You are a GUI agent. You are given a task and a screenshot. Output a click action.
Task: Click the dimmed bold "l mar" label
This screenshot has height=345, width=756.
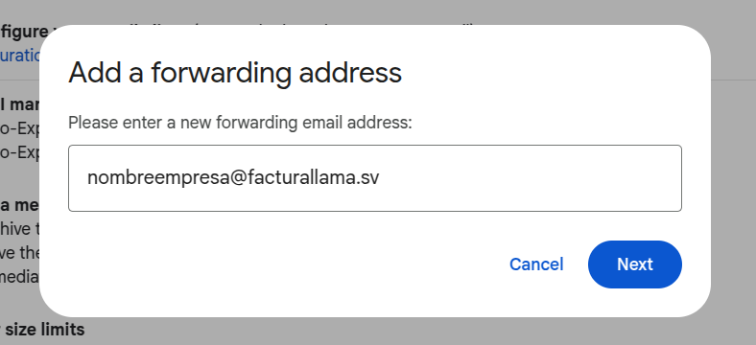click(x=20, y=104)
